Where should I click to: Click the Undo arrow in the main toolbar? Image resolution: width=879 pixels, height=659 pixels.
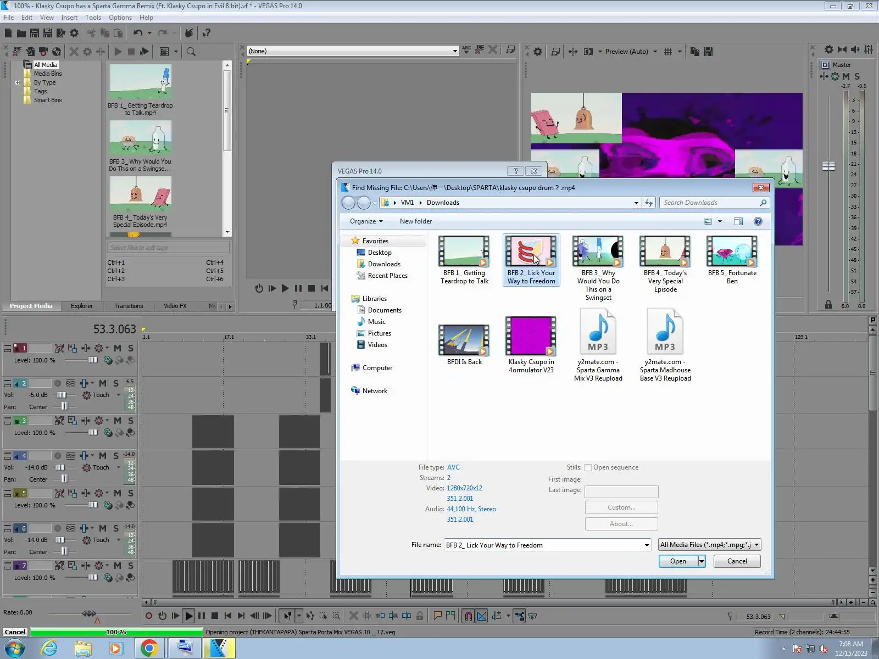click(138, 33)
